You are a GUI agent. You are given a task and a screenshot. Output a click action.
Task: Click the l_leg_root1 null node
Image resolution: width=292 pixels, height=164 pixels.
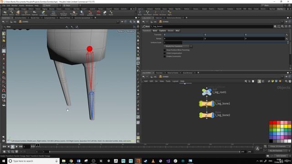(x=207, y=92)
